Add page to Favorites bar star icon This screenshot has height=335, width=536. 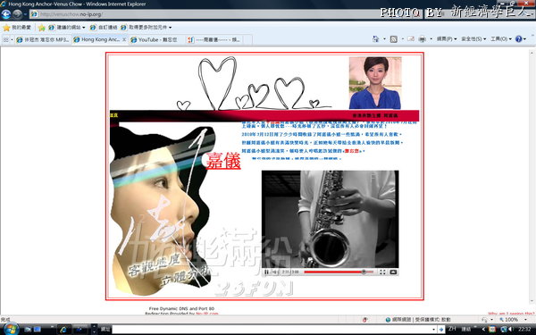coord(42,28)
